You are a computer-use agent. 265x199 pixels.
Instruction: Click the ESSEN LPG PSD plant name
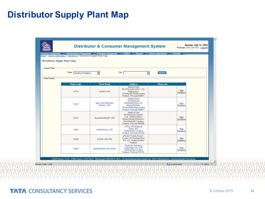104,139
